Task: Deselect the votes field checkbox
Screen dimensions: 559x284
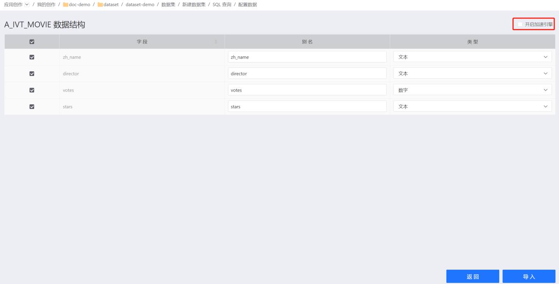Action: point(32,90)
